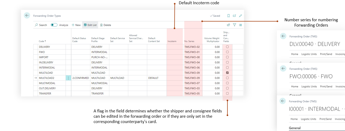
Task: Toggle the Analyze mode switch
Action: (x=54, y=25)
